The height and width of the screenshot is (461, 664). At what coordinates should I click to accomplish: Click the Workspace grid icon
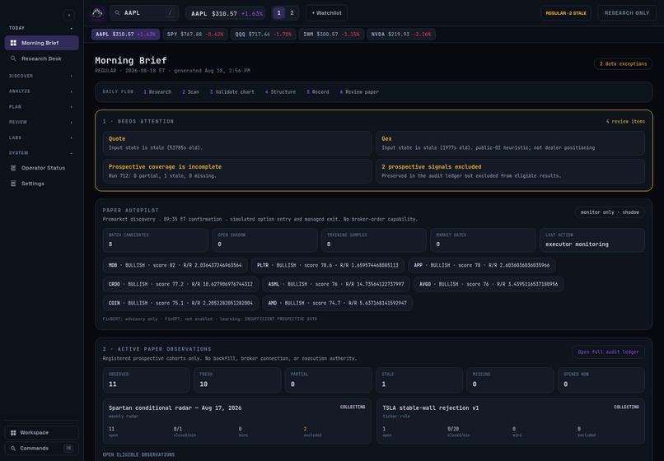[13, 433]
